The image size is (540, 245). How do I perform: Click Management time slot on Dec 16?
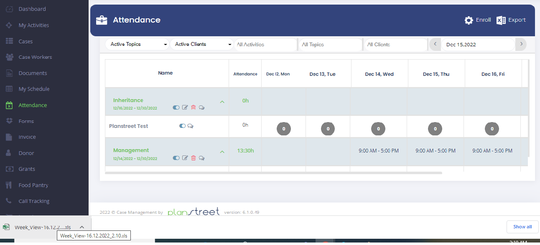click(492, 151)
